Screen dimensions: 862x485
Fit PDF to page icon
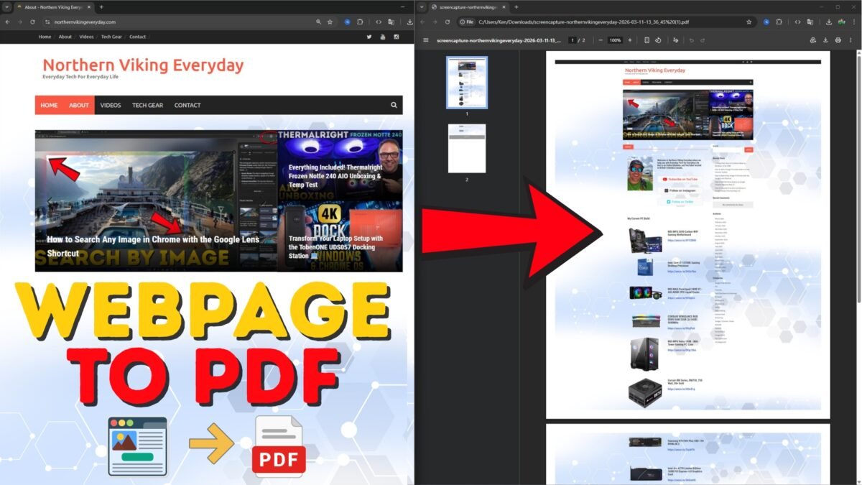point(647,40)
